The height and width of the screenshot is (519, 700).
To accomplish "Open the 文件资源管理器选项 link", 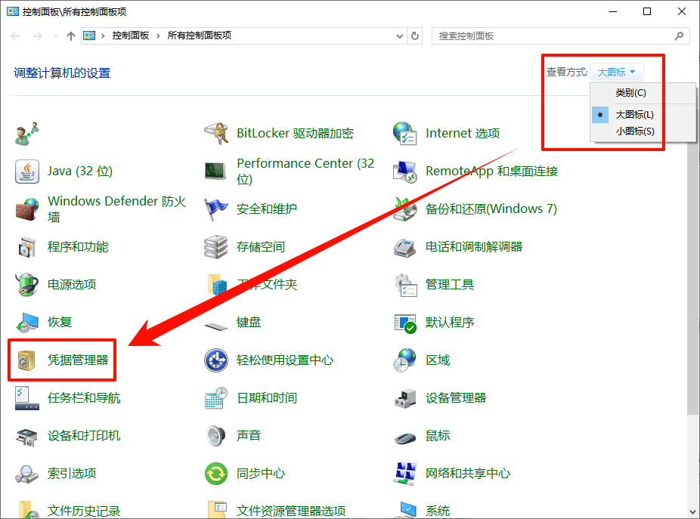I will [291, 511].
